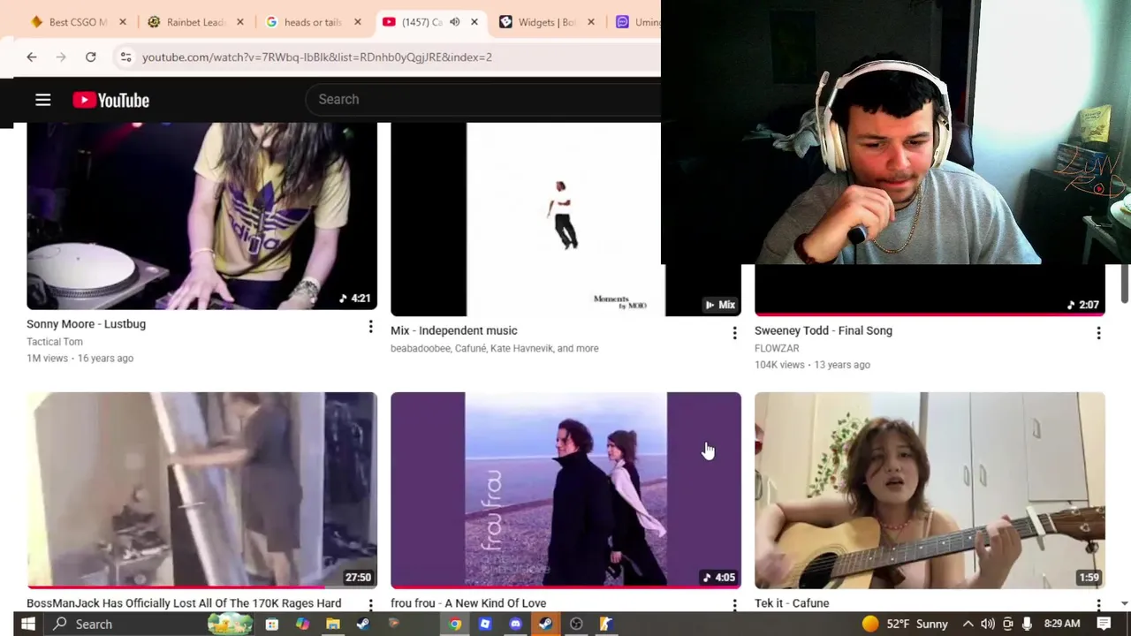This screenshot has width=1131, height=636.
Task: Open more options for Mix - Independent music
Action: [x=734, y=333]
